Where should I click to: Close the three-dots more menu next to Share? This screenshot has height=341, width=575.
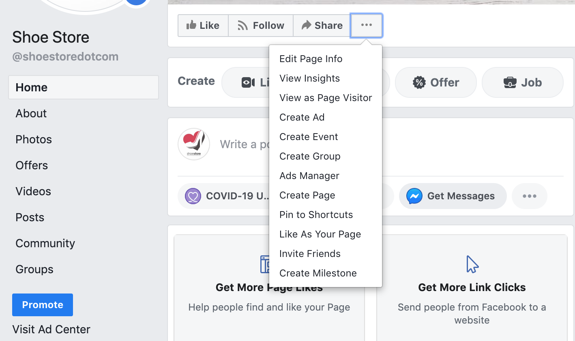pos(366,26)
